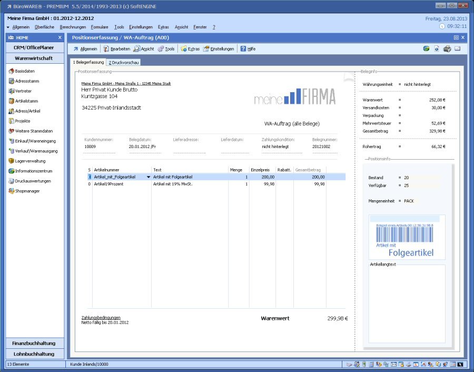Click the clock icon next to time
The image size is (474, 372).
pyautogui.click(x=442, y=27)
